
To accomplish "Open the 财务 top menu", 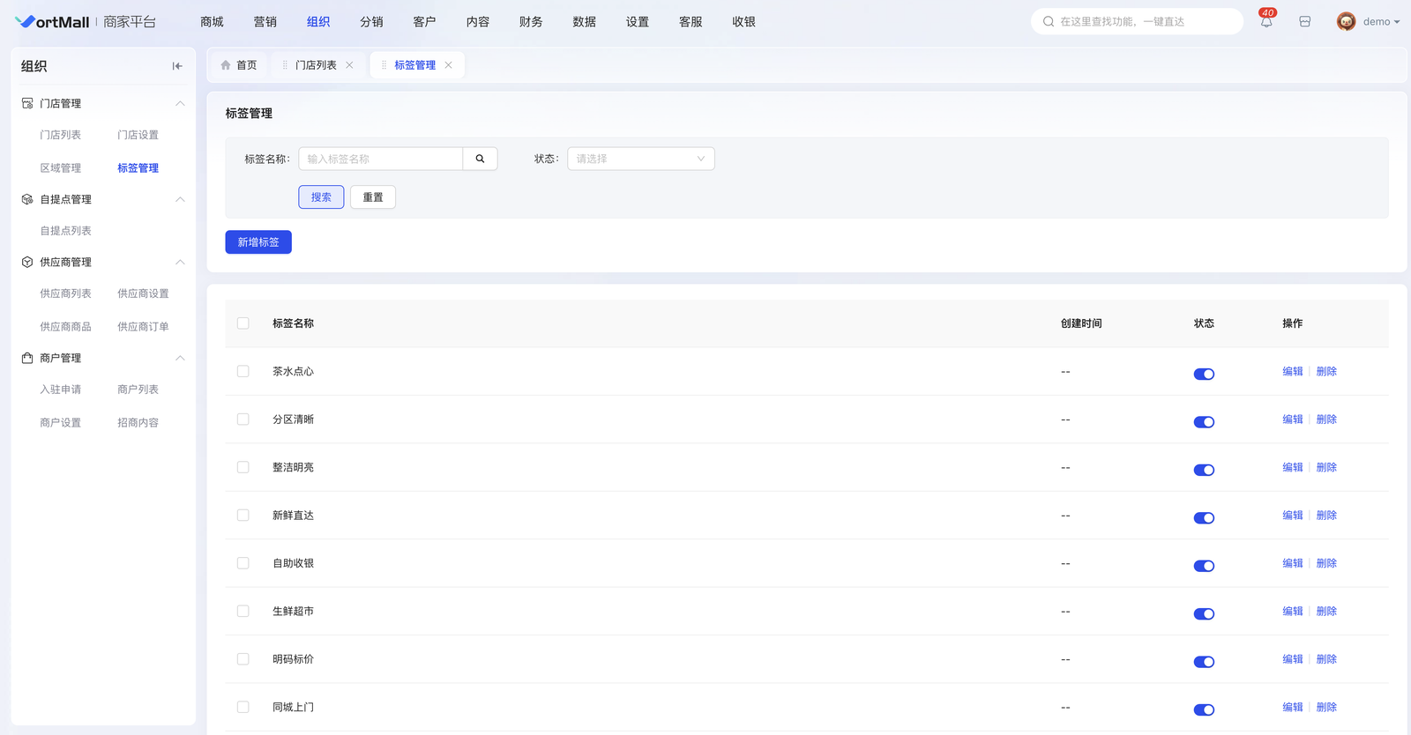I will click(x=531, y=22).
